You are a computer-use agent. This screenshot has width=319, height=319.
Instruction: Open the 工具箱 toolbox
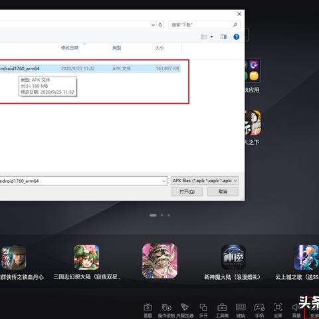[x=222, y=310]
